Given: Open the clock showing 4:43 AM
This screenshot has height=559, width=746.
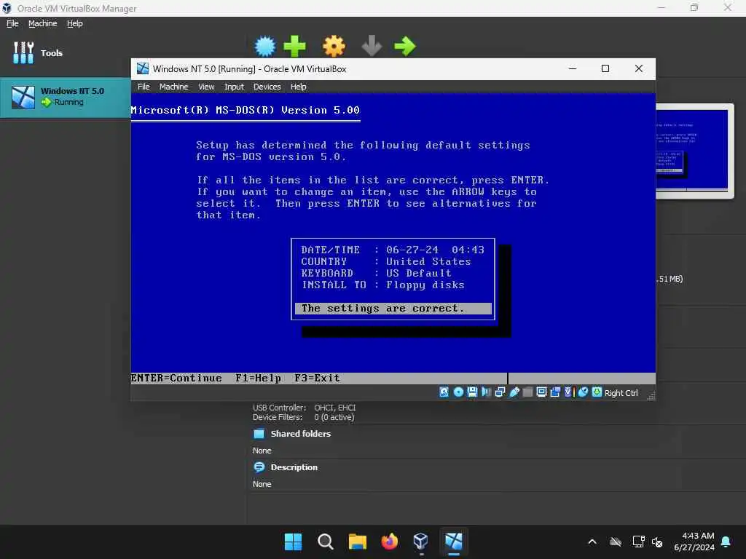Looking at the screenshot, I should pyautogui.click(x=694, y=542).
